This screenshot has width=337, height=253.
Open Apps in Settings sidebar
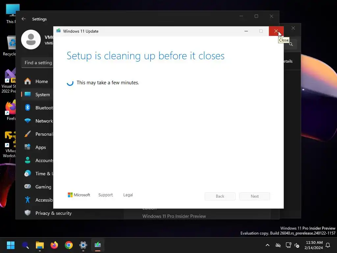tap(37, 147)
